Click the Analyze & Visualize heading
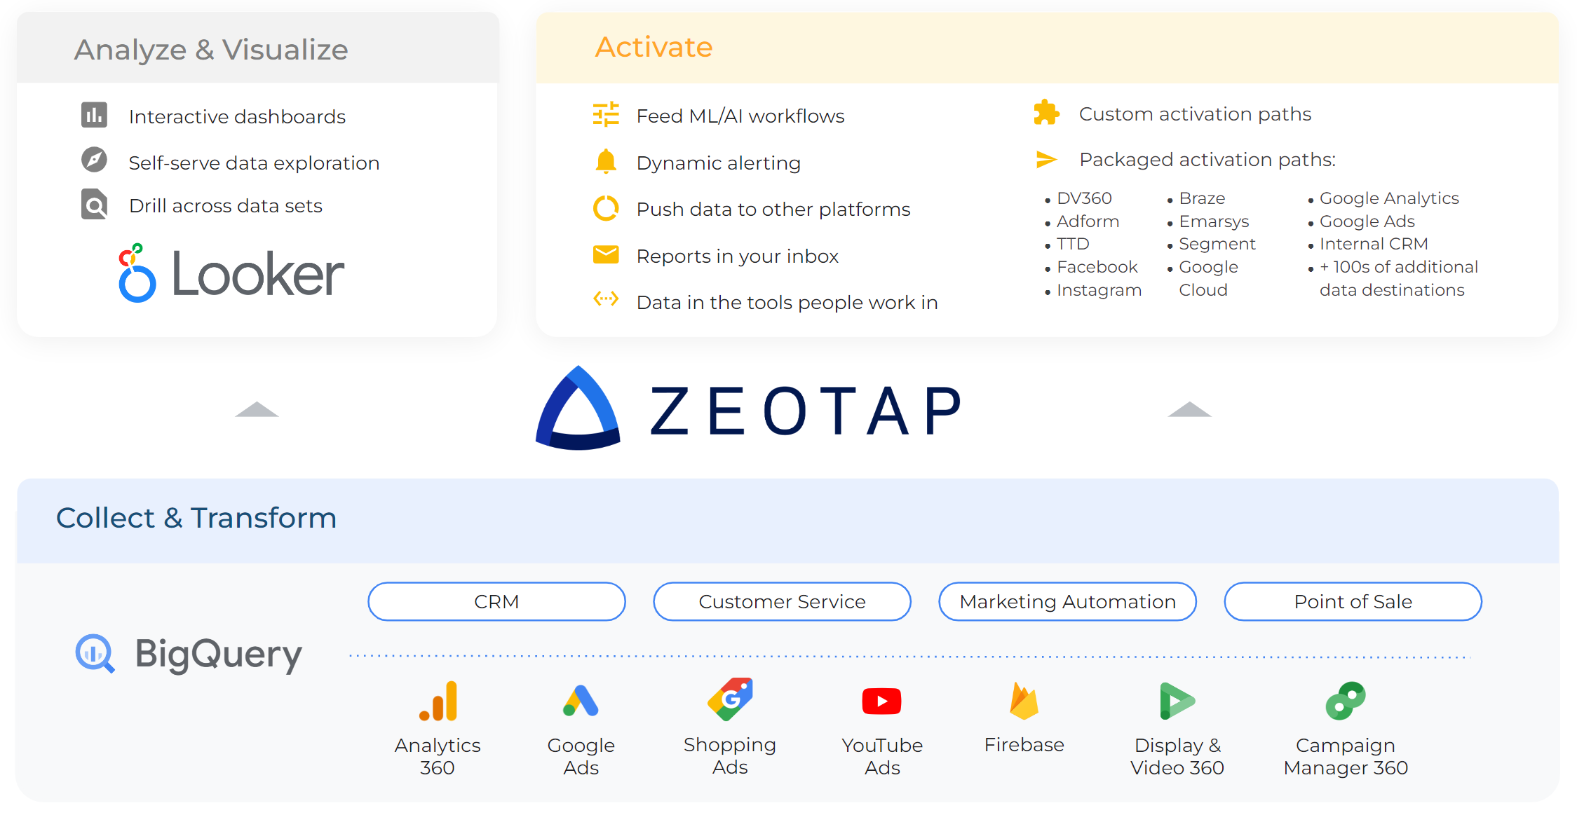The image size is (1577, 815). 211,50
